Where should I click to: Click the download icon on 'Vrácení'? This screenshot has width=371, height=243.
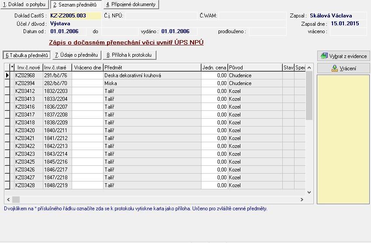pyautogui.click(x=335, y=68)
